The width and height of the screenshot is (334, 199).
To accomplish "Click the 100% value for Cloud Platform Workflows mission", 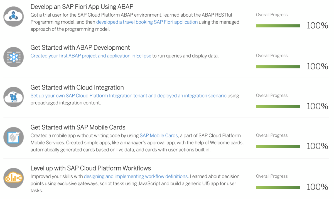I will pyautogui.click(x=317, y=187).
